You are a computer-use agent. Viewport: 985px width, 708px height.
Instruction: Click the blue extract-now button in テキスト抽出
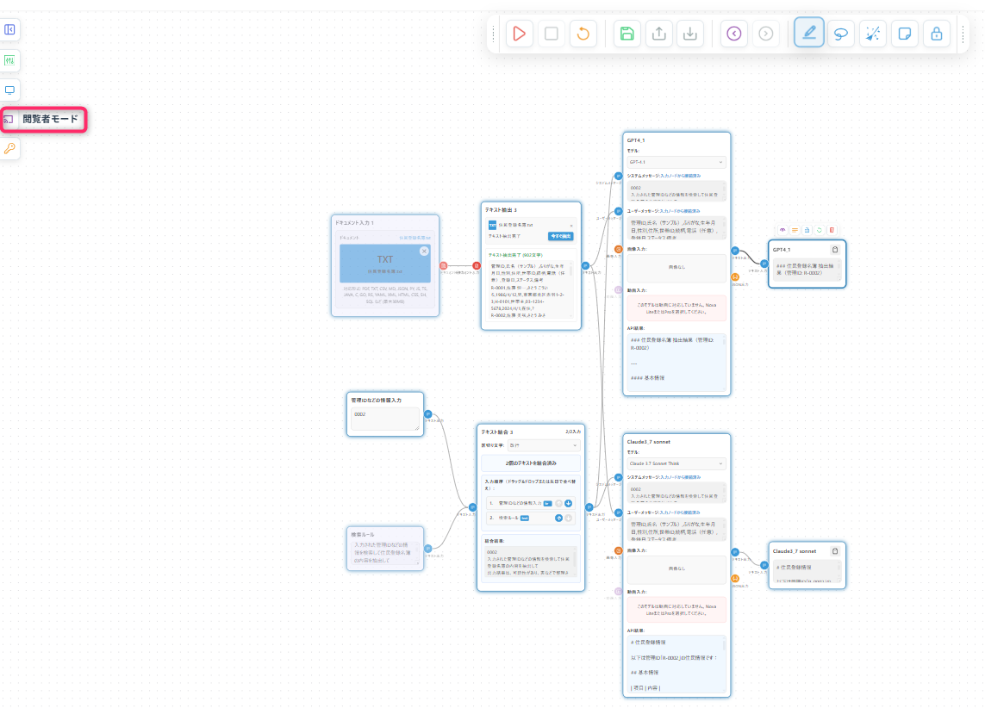click(x=560, y=236)
